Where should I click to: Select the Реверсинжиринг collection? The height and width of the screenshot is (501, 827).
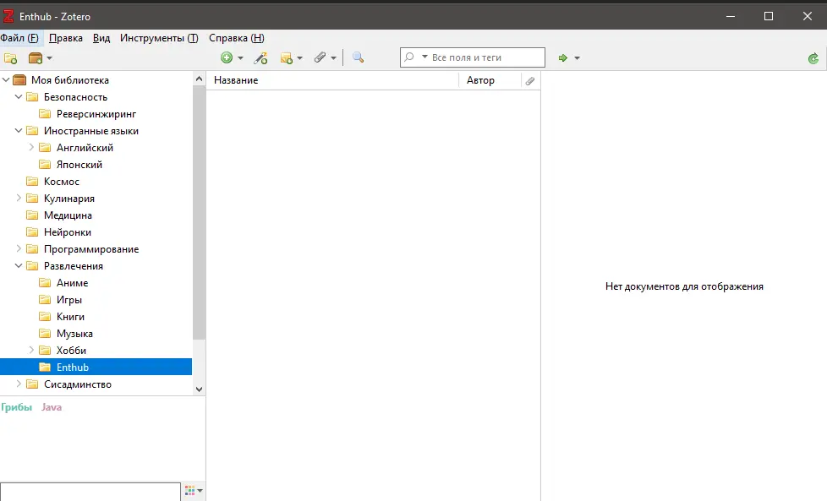(x=96, y=114)
